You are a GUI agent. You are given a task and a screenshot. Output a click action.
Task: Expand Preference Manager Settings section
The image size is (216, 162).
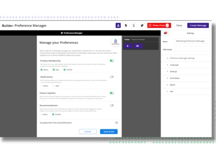[x=186, y=58]
